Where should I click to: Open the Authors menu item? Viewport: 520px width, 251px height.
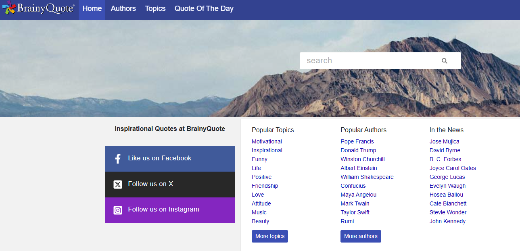pyautogui.click(x=123, y=8)
